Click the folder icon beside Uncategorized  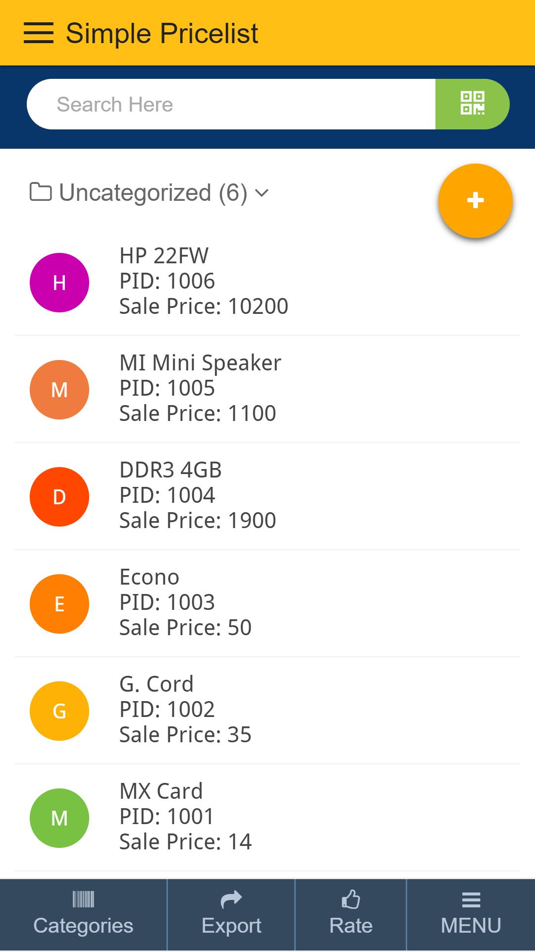[41, 192]
